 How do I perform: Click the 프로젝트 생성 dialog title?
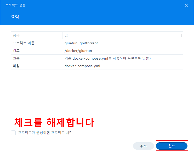pos(15,5)
